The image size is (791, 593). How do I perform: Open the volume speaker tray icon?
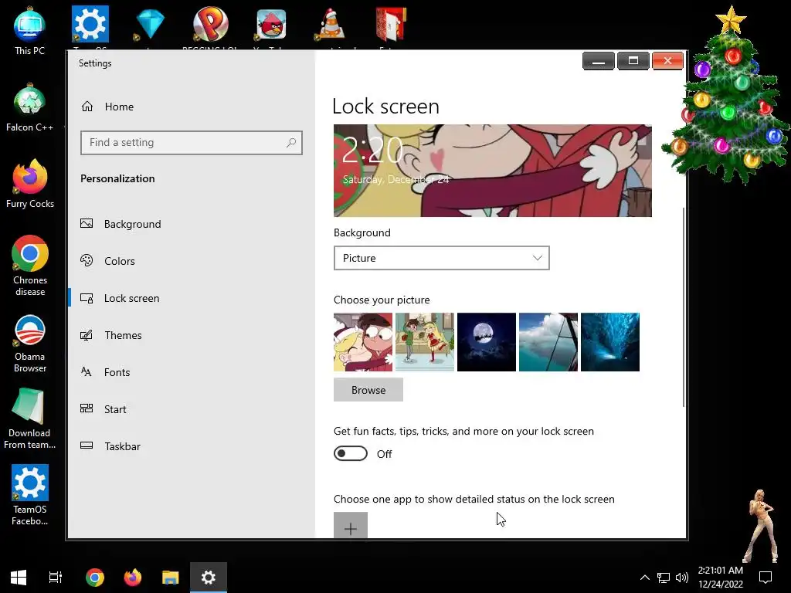coord(682,578)
